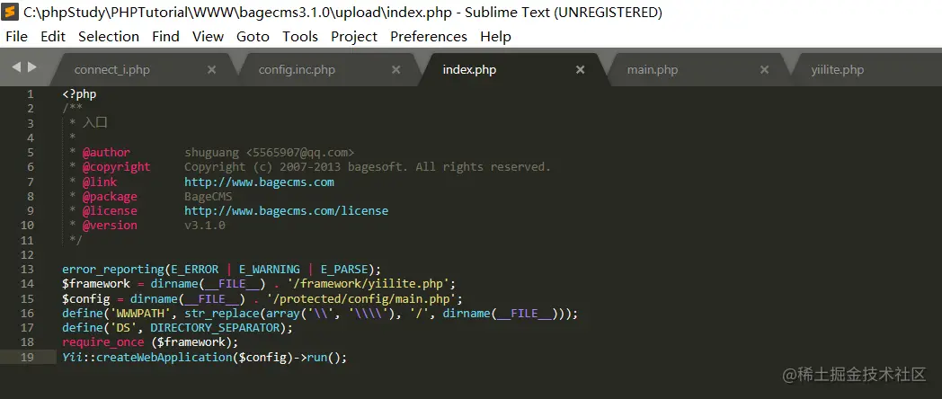Open the Goto menu
942x399 pixels.
coord(253,37)
